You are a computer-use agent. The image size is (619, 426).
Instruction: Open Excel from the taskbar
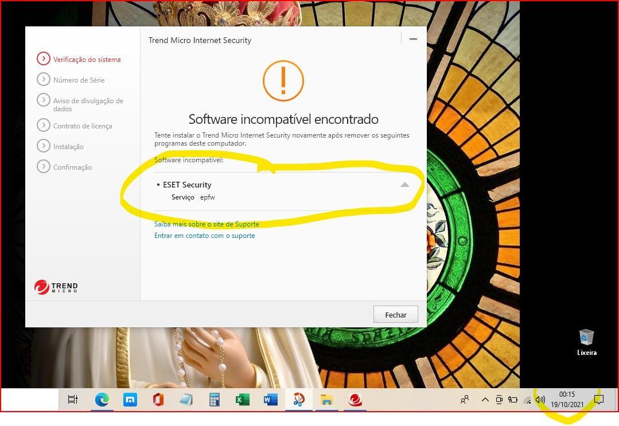pos(243,400)
